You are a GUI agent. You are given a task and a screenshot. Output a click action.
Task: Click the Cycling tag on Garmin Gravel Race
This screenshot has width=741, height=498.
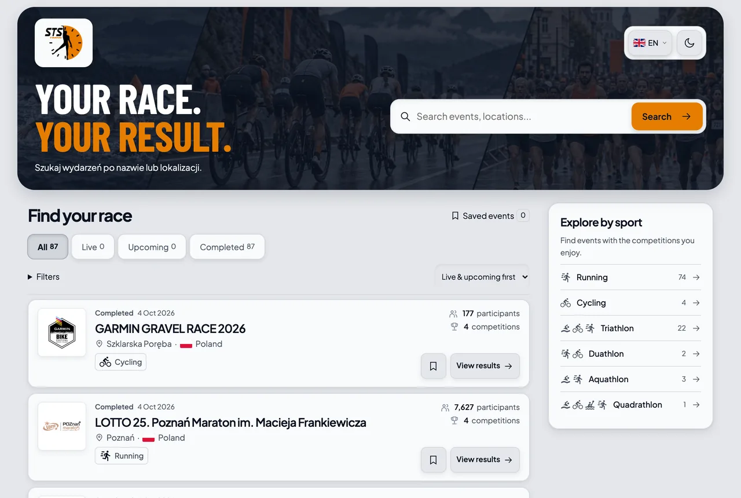point(120,362)
